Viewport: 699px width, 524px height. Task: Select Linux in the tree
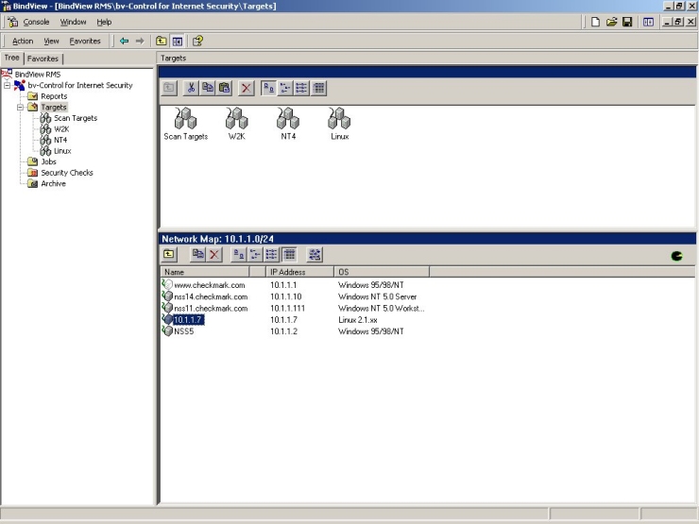(62, 151)
